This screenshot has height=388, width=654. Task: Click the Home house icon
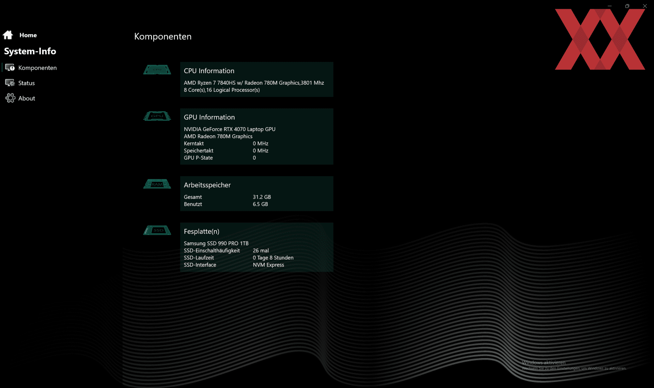pos(8,35)
